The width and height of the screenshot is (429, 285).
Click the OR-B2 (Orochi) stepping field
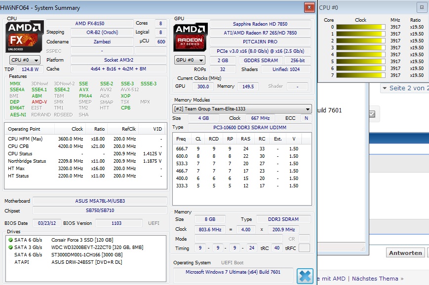tap(102, 32)
